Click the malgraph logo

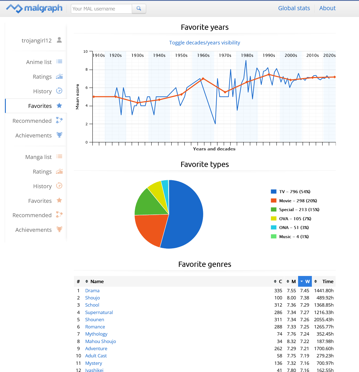pyautogui.click(x=34, y=8)
